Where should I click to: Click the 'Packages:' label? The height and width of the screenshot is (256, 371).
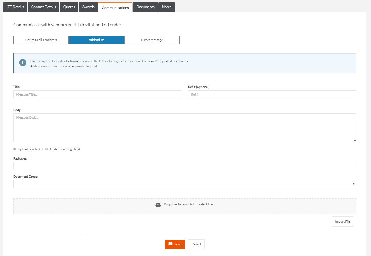tap(20, 158)
